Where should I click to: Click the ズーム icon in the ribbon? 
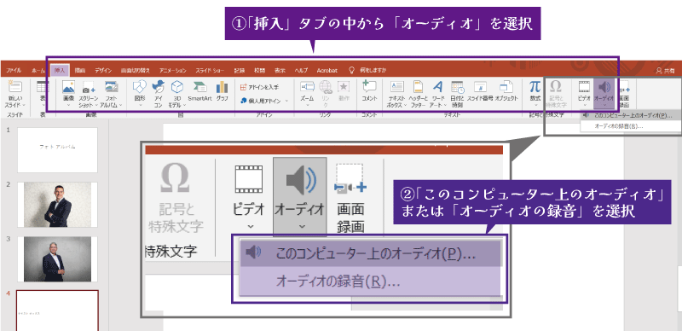pyautogui.click(x=307, y=87)
